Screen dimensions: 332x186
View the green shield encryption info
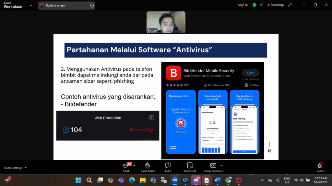tap(255, 5)
